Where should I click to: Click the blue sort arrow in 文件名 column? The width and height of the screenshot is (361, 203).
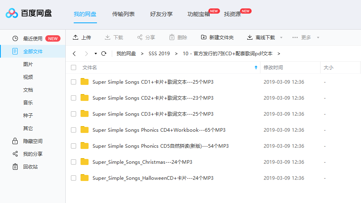[x=256, y=67]
